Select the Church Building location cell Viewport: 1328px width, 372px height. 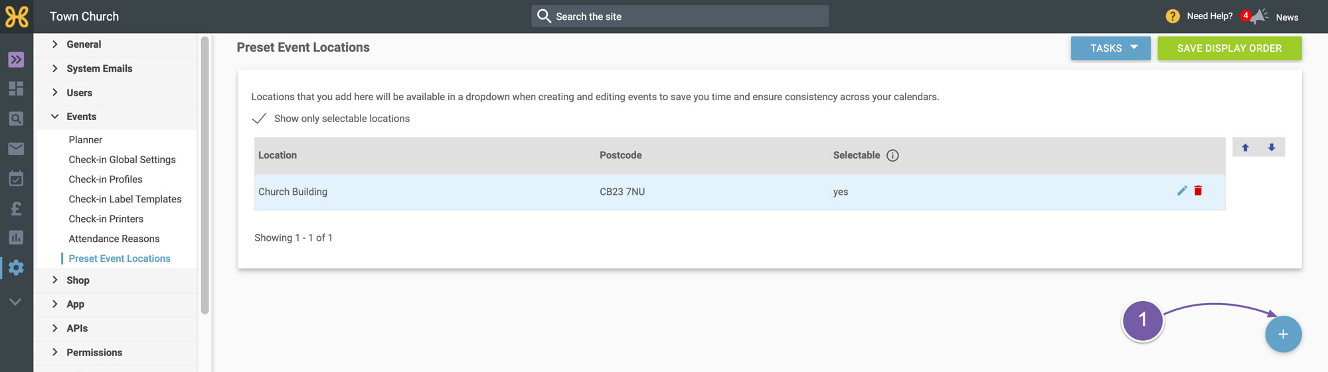pos(293,192)
